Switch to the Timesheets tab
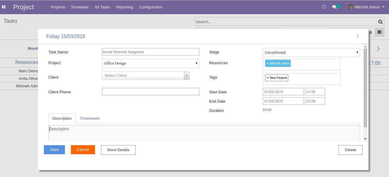 coord(90,118)
